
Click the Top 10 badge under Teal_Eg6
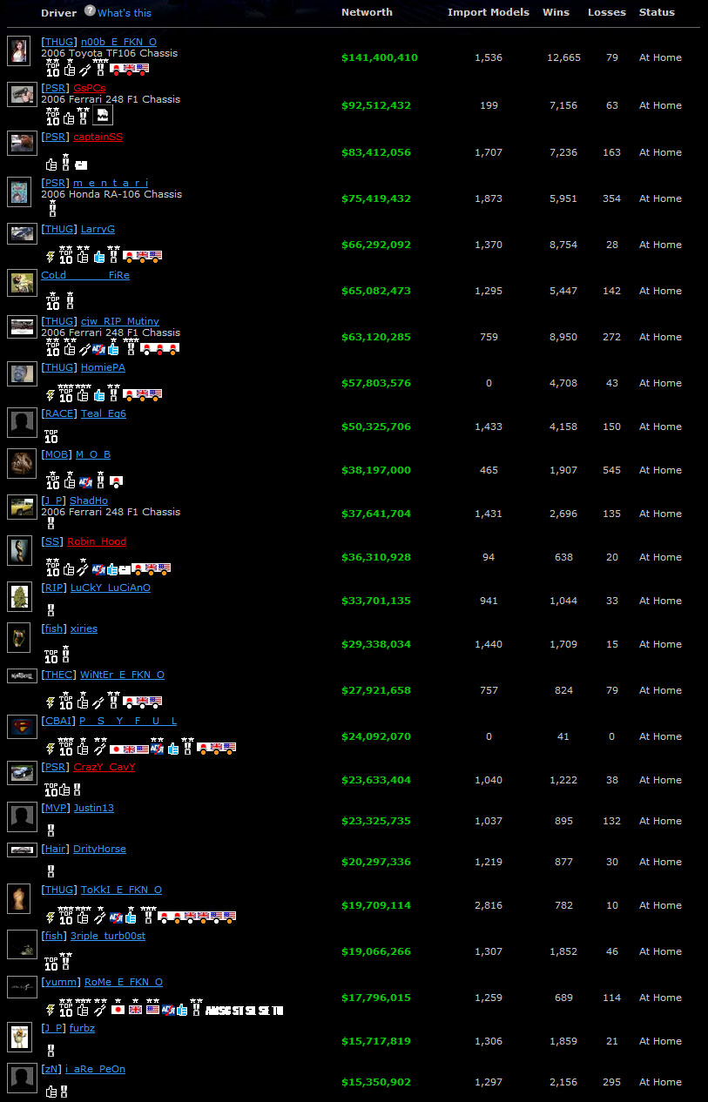point(52,436)
